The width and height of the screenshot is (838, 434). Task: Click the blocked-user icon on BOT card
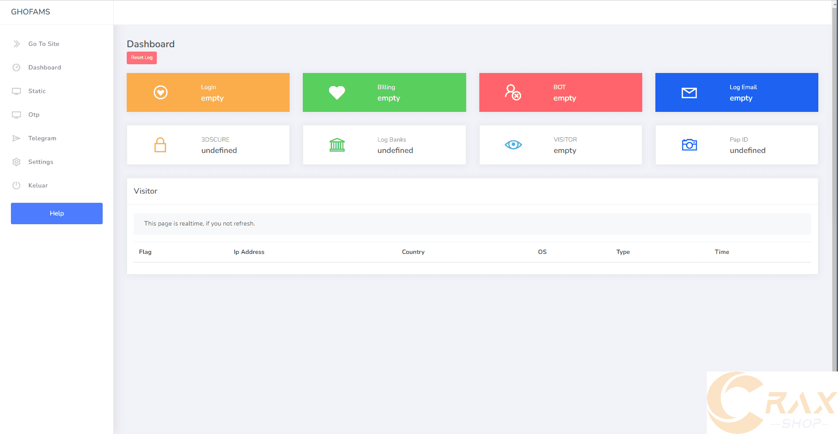(513, 92)
